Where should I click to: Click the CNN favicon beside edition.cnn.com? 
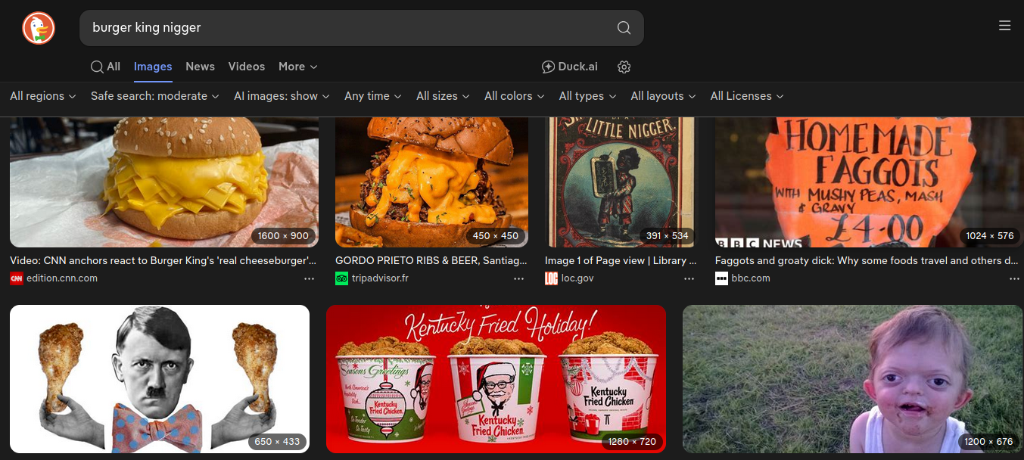pos(17,278)
